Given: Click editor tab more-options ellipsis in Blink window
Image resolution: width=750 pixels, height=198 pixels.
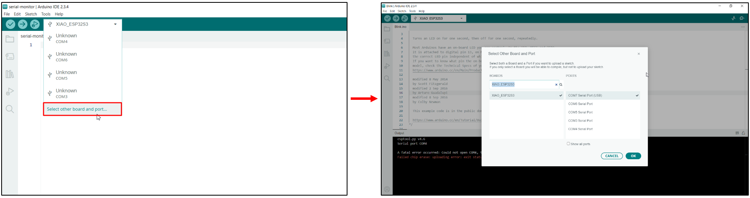Looking at the screenshot, I should pos(744,27).
